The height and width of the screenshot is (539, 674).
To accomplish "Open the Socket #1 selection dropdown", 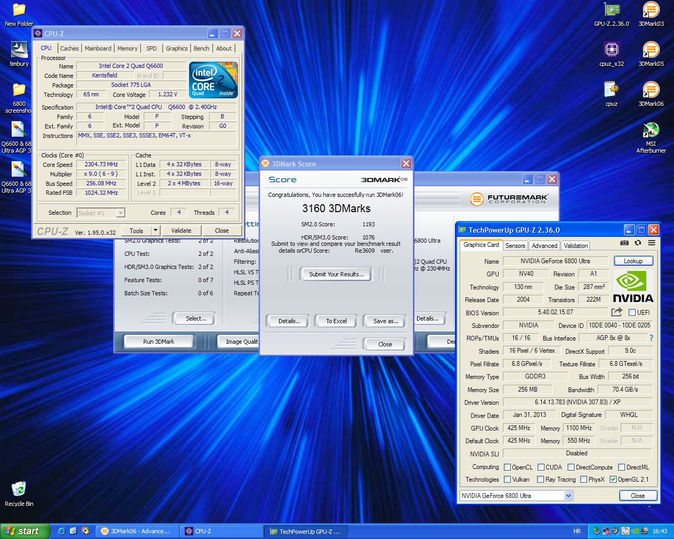I will tap(121, 213).
